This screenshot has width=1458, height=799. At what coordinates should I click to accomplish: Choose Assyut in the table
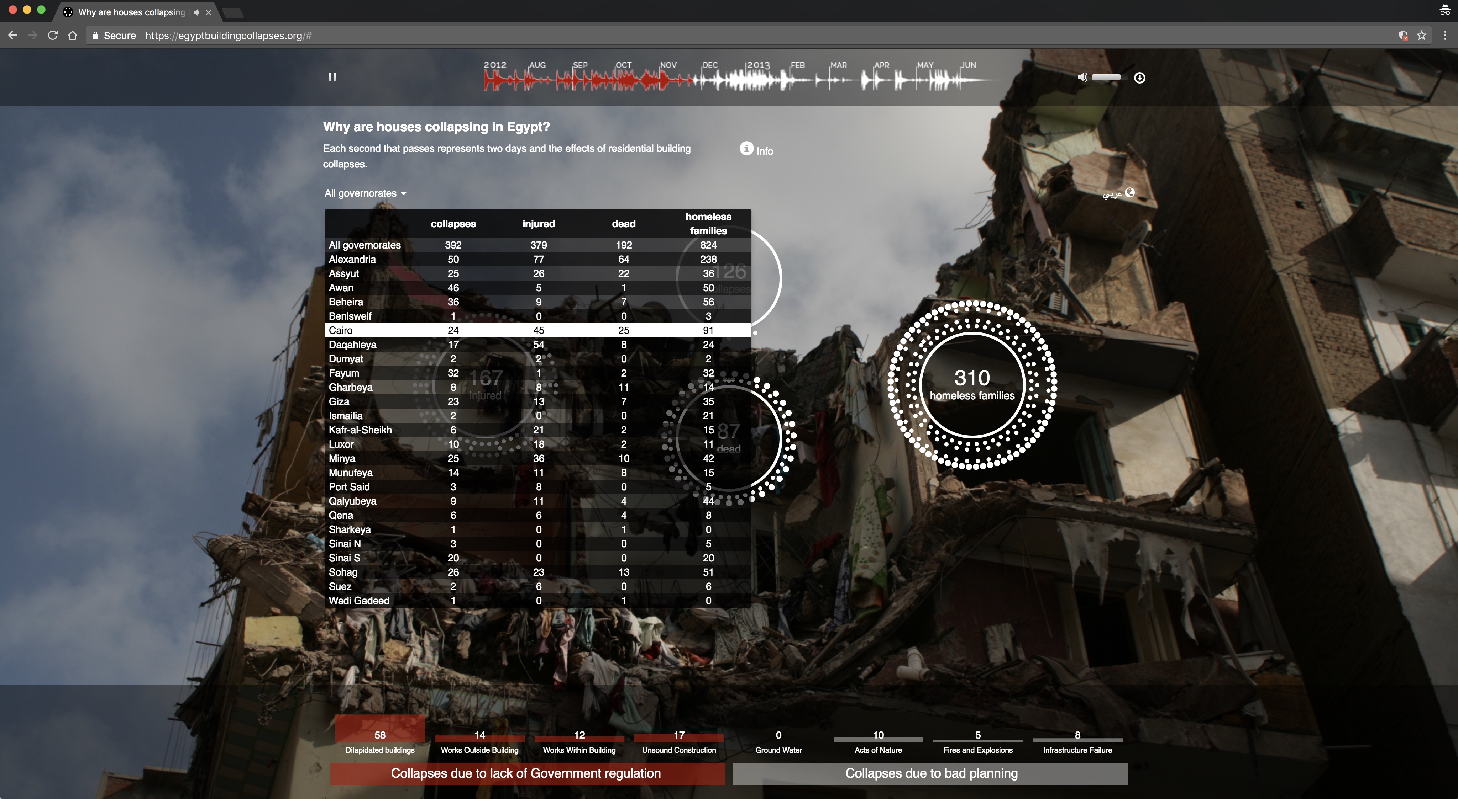pyautogui.click(x=538, y=273)
